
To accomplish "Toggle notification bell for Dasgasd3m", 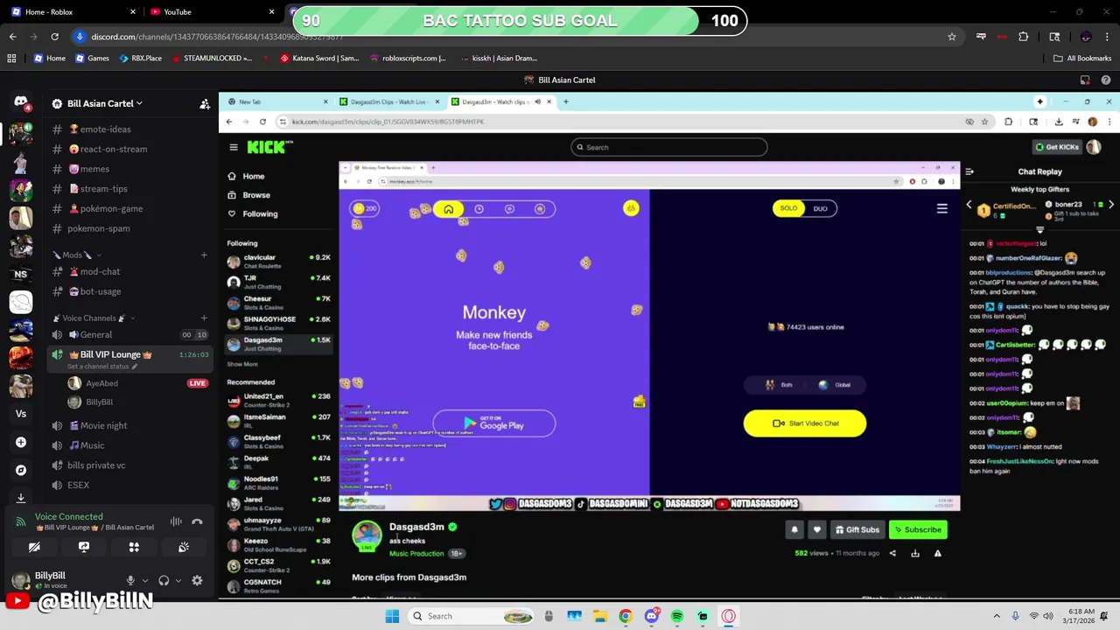I will pyautogui.click(x=794, y=529).
